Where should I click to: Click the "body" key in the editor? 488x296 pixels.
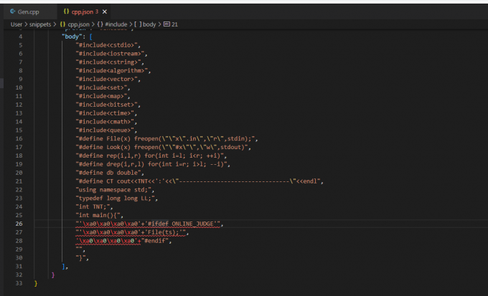point(71,35)
